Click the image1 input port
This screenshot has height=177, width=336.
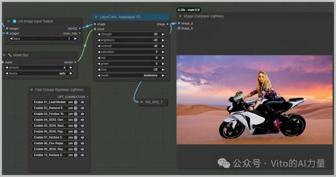tap(7, 28)
